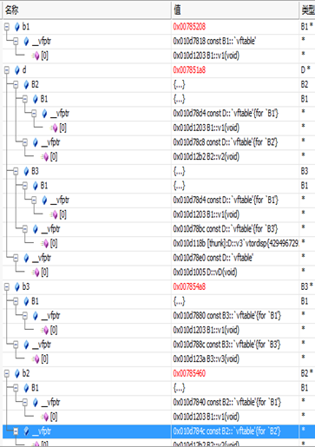This screenshot has width=315, height=447.
Task: Collapse the highlighted __vfptr row 0x010d784c
Action: [x=16, y=431]
